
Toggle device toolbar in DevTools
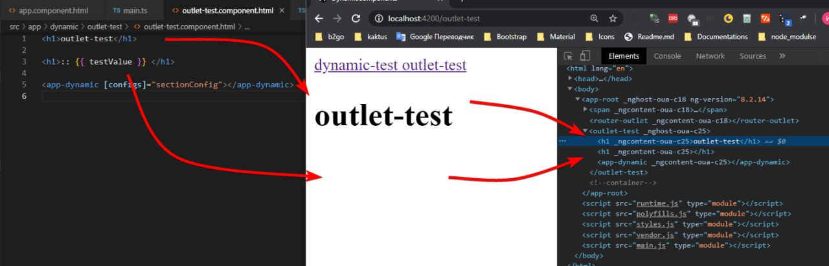pos(585,56)
